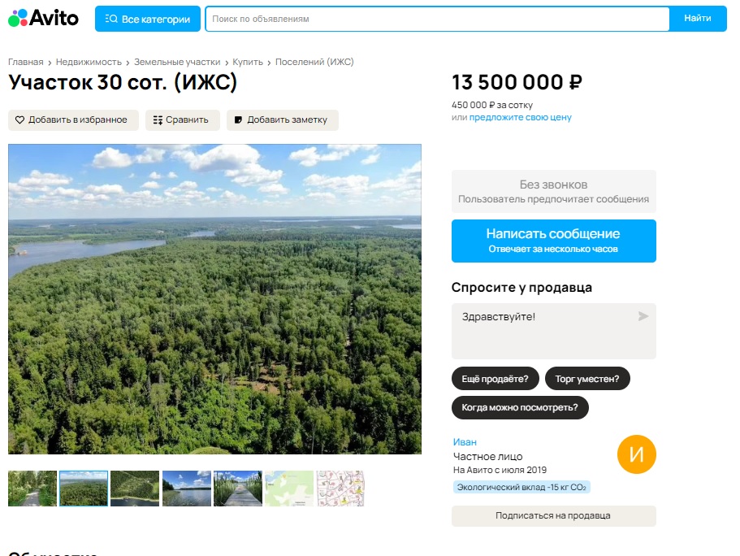Add listing to favorites with the heart icon

click(20, 119)
